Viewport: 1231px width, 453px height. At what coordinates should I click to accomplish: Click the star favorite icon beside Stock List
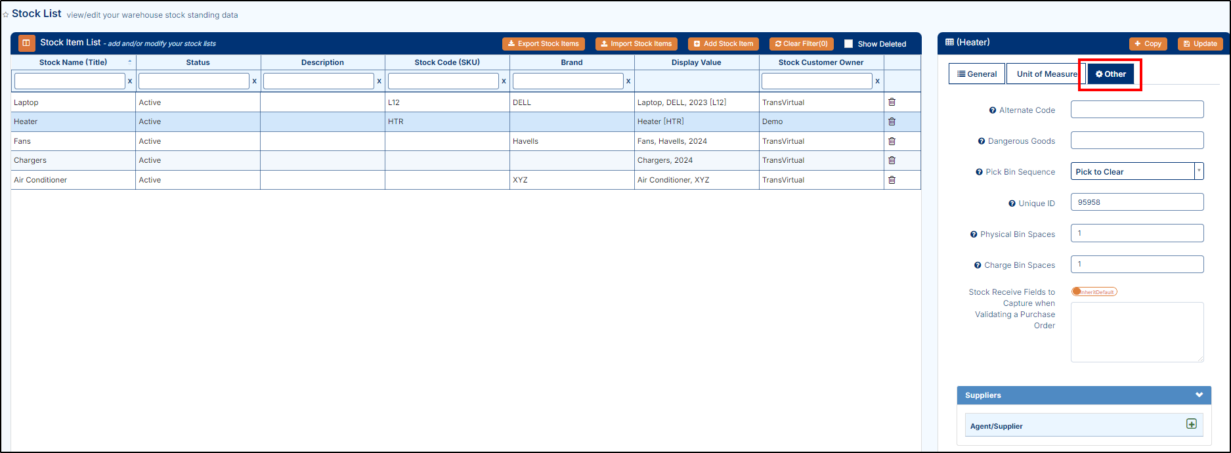pos(6,14)
